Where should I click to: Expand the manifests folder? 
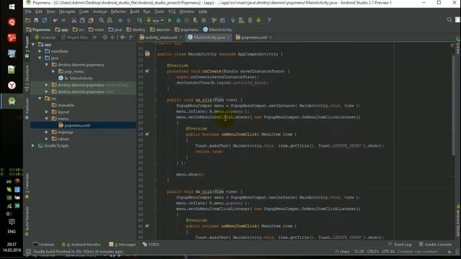pos(40,51)
